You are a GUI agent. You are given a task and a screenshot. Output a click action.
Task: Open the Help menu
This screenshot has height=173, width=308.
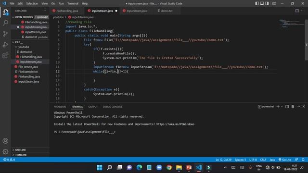85,3
